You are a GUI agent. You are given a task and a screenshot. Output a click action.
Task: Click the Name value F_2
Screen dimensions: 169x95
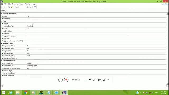pyautogui.click(x=28, y=16)
